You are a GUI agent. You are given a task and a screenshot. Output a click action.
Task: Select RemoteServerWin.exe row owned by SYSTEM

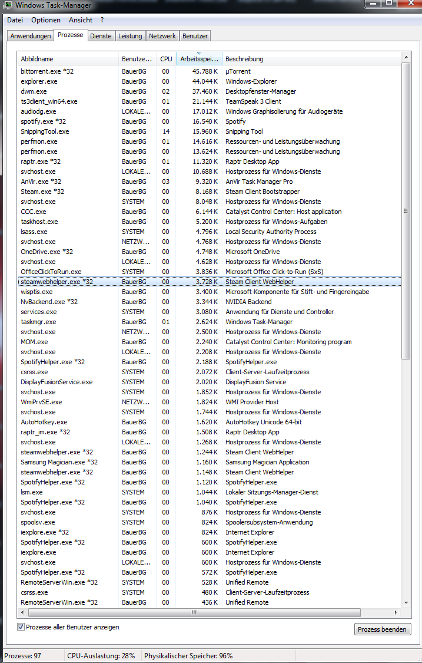point(209,582)
